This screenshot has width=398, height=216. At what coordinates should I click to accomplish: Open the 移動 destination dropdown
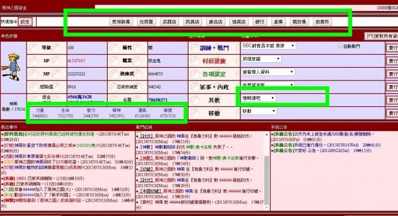click(259, 111)
